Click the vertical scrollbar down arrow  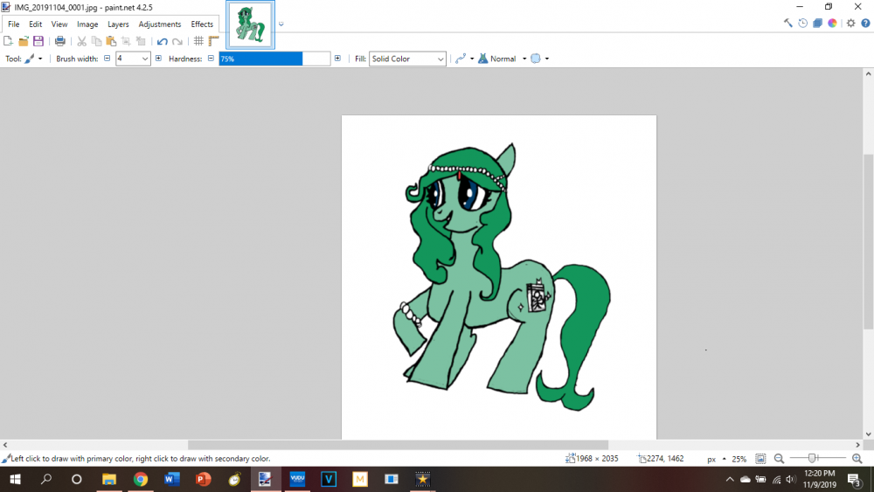click(869, 434)
